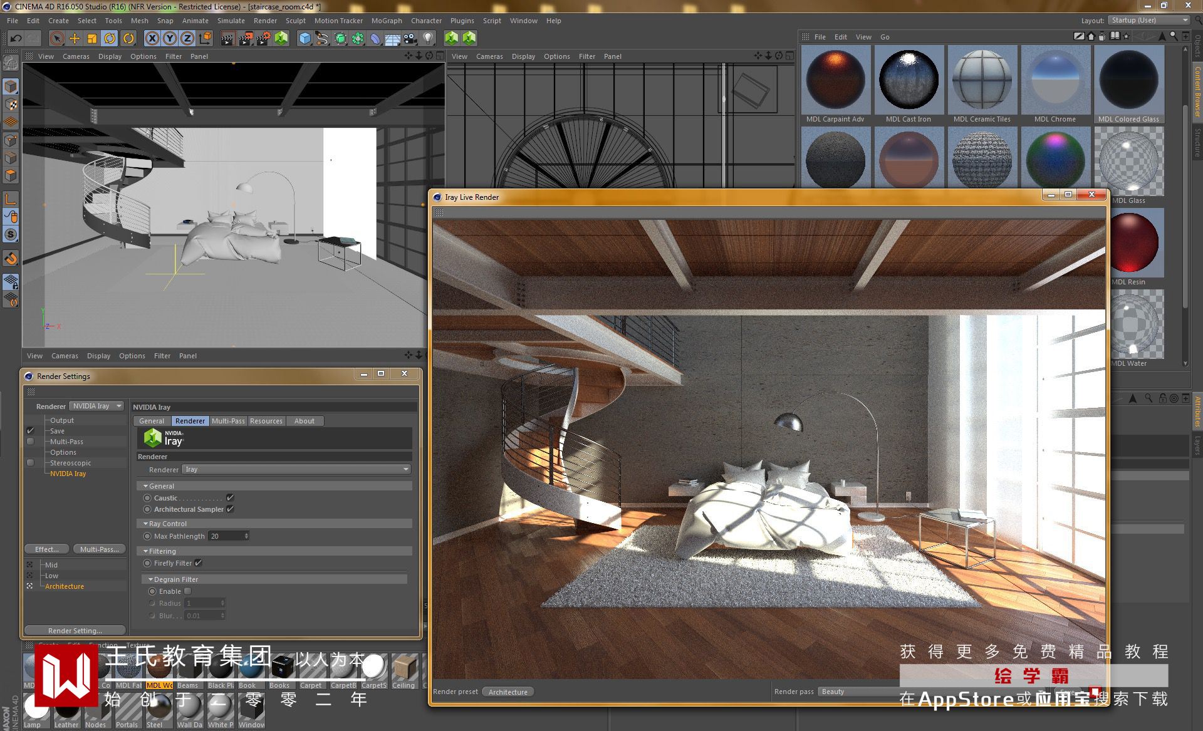
Task: Toggle the X axis lock
Action: [152, 38]
